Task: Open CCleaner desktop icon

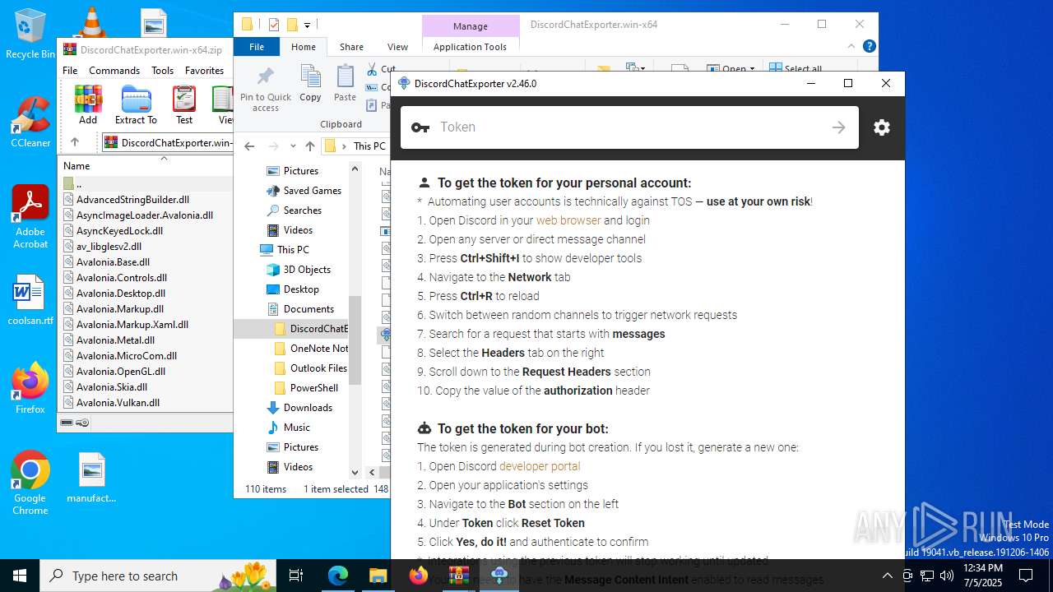Action: [x=30, y=122]
